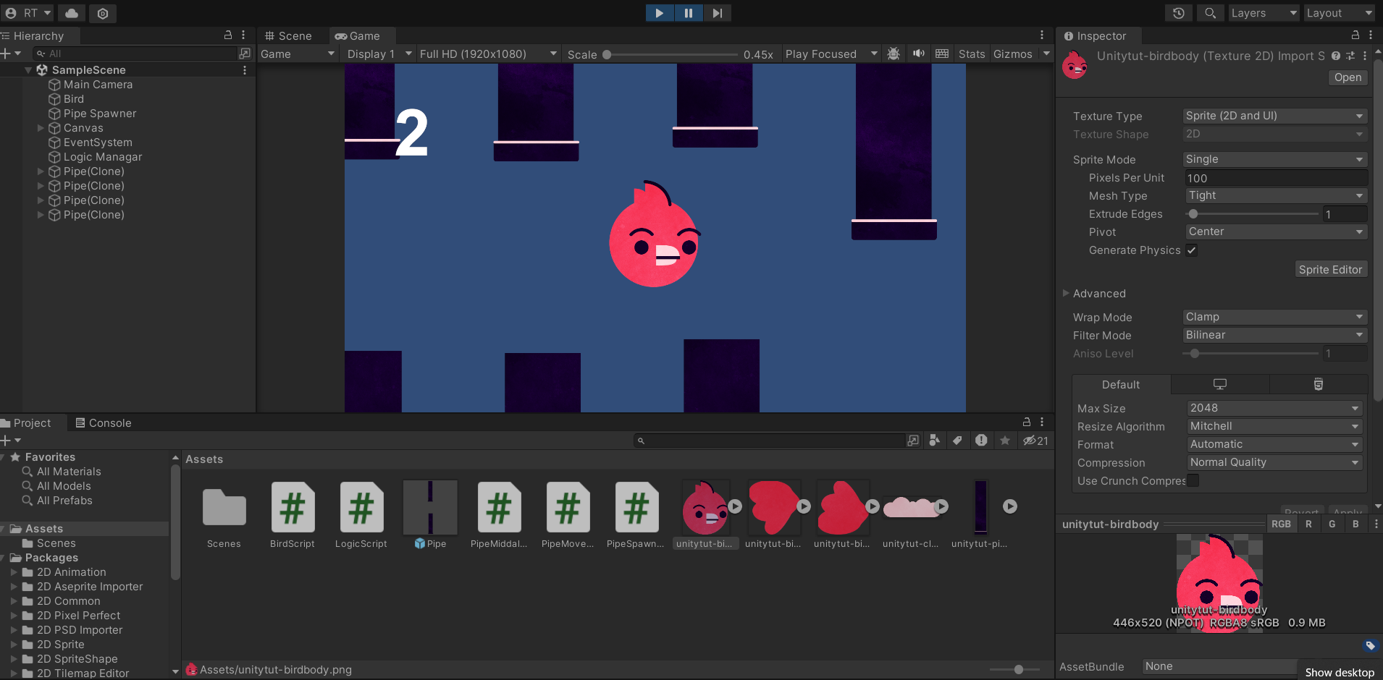Viewport: 1383px width, 680px height.
Task: Focus the Hierarchy search field
Action: [136, 54]
